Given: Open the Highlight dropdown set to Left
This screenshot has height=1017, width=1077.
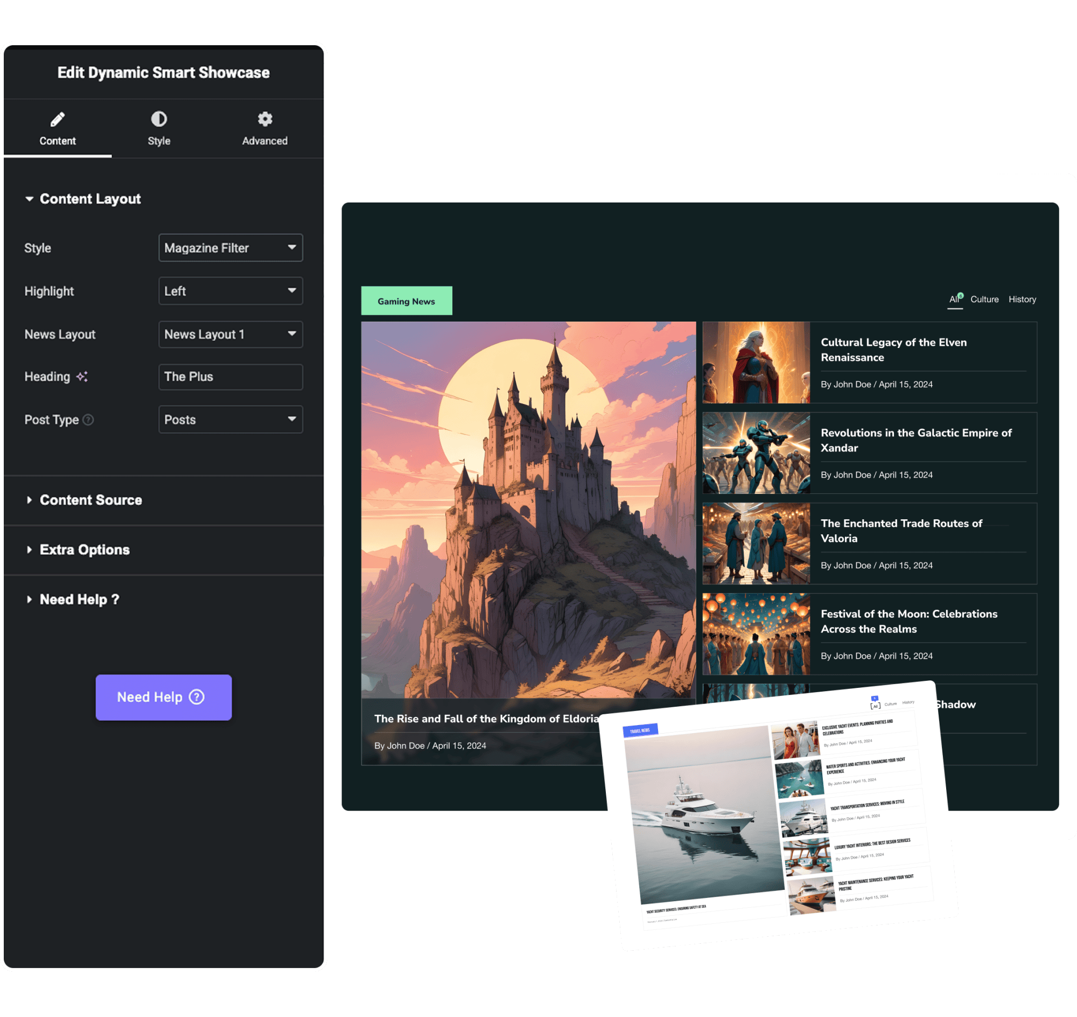Looking at the screenshot, I should [x=230, y=291].
